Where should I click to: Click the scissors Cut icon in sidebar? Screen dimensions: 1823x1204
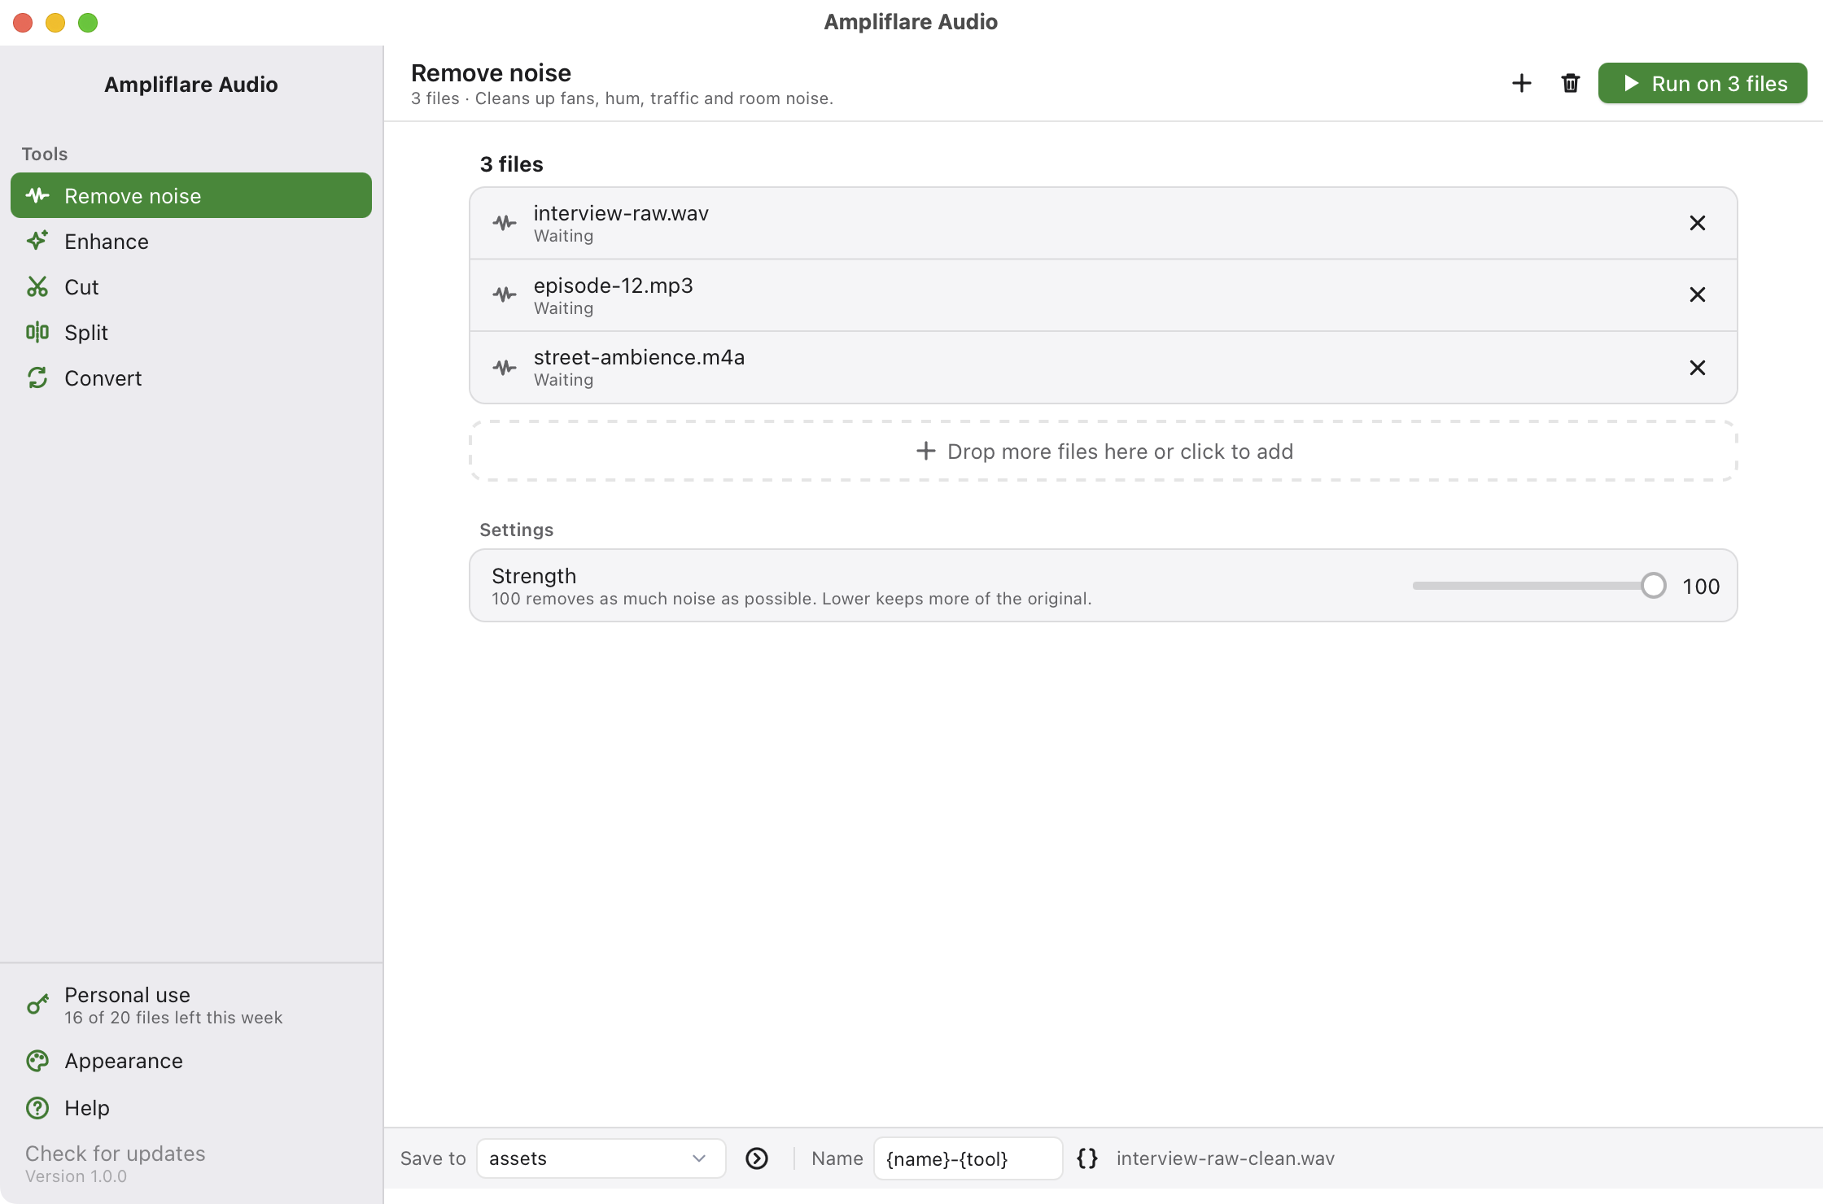point(37,286)
